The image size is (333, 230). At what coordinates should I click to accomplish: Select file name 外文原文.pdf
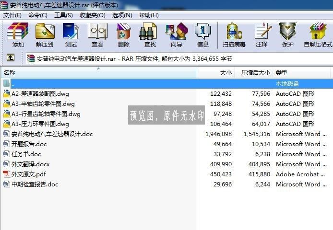tap(28, 174)
